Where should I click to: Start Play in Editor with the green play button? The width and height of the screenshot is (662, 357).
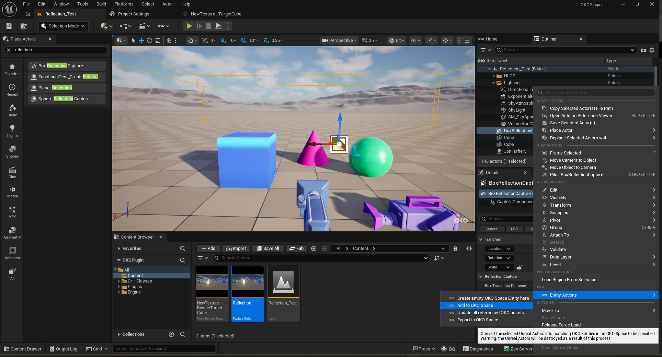(189, 26)
